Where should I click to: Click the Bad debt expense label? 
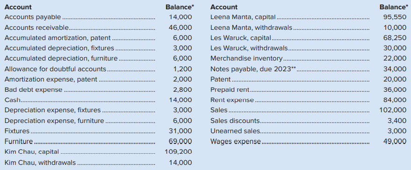[x=33, y=89]
